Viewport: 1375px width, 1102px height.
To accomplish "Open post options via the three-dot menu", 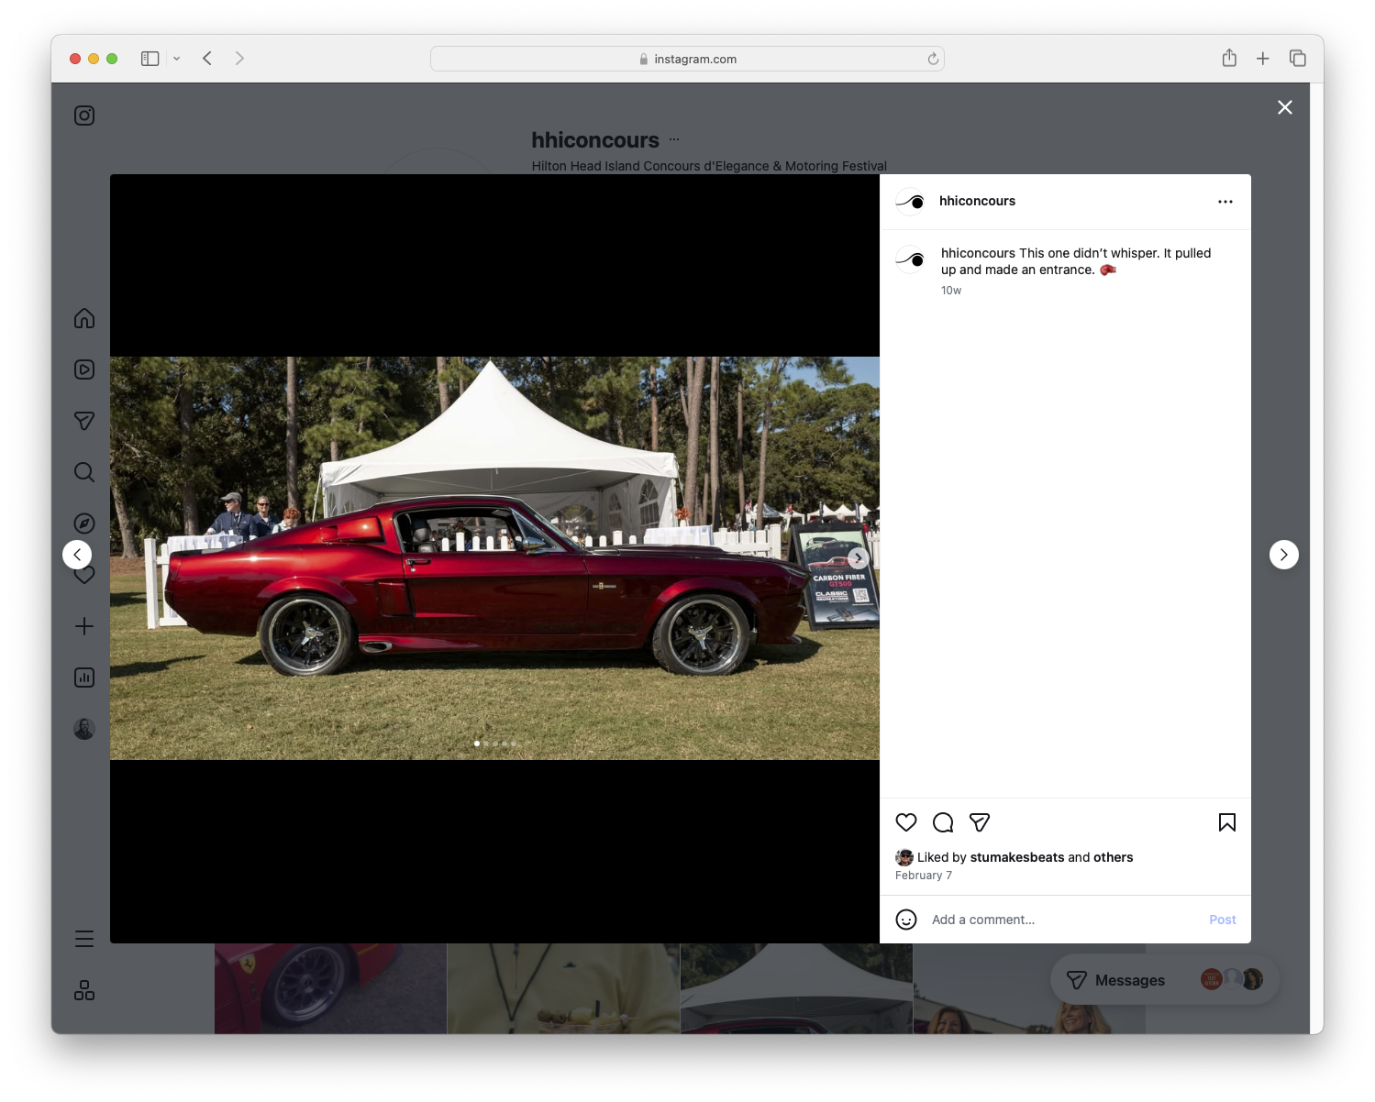I will [1225, 201].
